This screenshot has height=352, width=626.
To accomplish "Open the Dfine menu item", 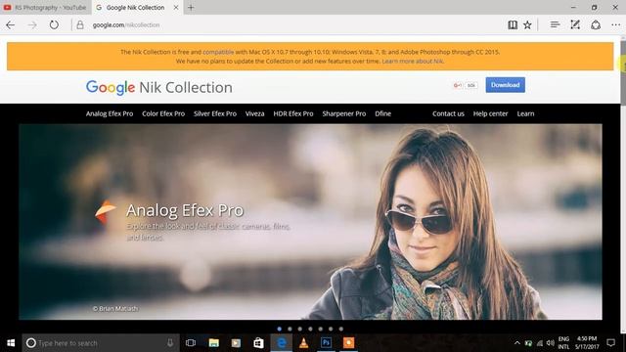I will (382, 113).
